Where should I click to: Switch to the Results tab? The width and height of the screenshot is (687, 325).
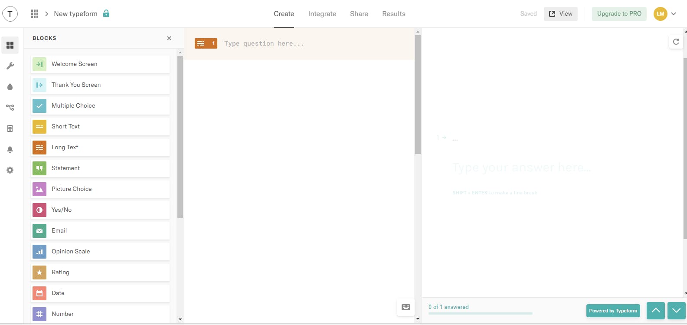click(x=394, y=14)
